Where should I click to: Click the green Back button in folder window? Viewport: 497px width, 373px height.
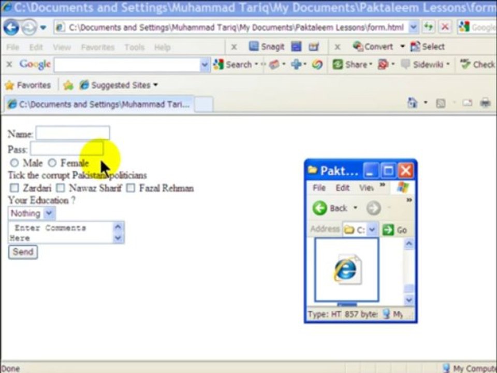point(330,208)
